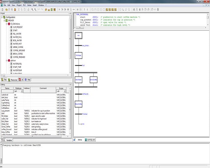Open the Scope filter dropdown
210x168 pixels.
[65, 91]
